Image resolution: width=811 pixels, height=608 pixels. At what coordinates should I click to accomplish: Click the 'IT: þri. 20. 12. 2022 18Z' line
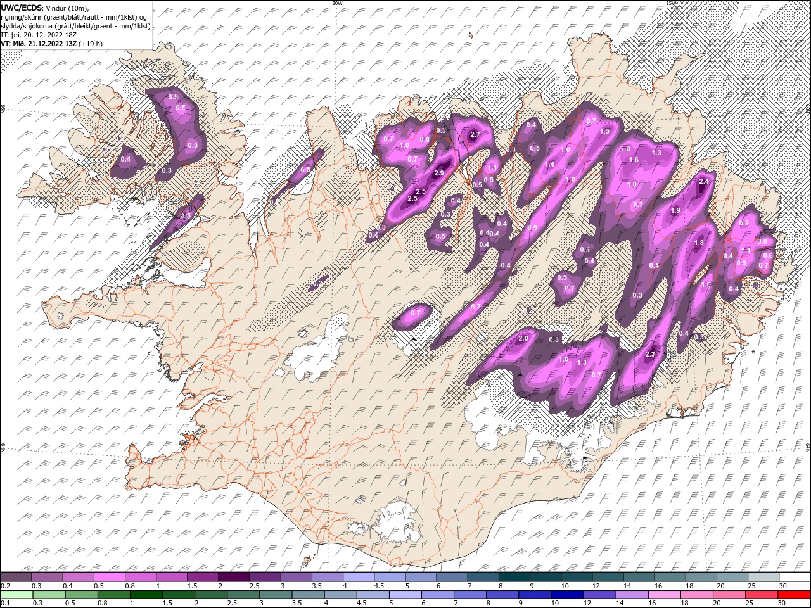tap(37, 34)
